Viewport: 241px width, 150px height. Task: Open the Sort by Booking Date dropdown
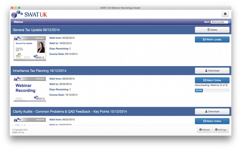(x=221, y=22)
